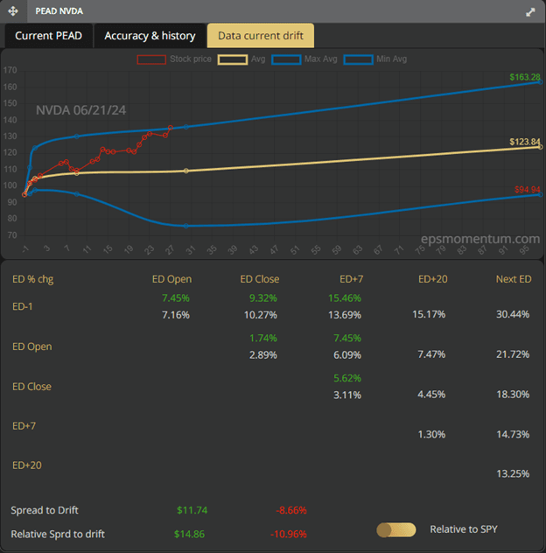This screenshot has height=553, width=546.
Task: Switch to the Current PEAD tab
Action: [x=48, y=36]
